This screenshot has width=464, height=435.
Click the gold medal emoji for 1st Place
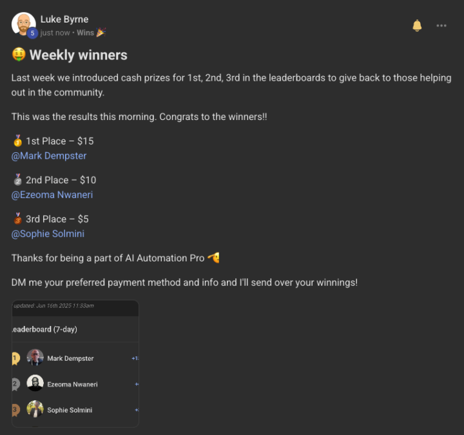coord(17,141)
